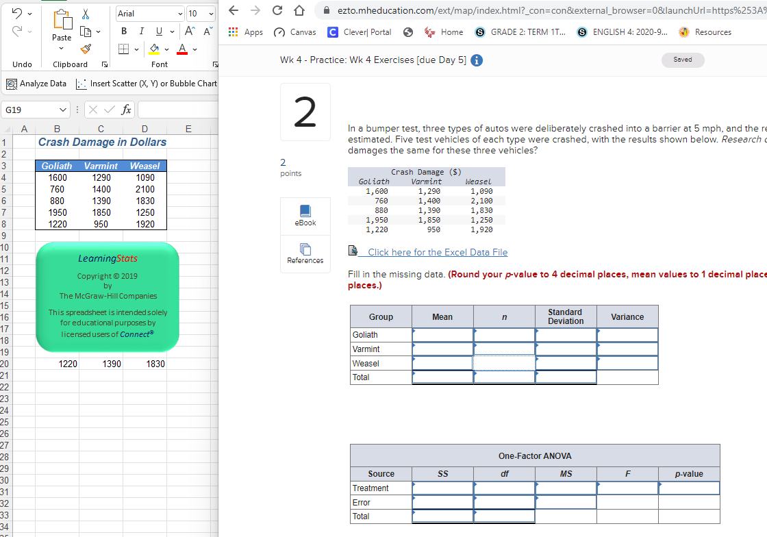Screen dimensions: 767x537
Task: Click Treatment p-value input field
Action: (x=689, y=488)
